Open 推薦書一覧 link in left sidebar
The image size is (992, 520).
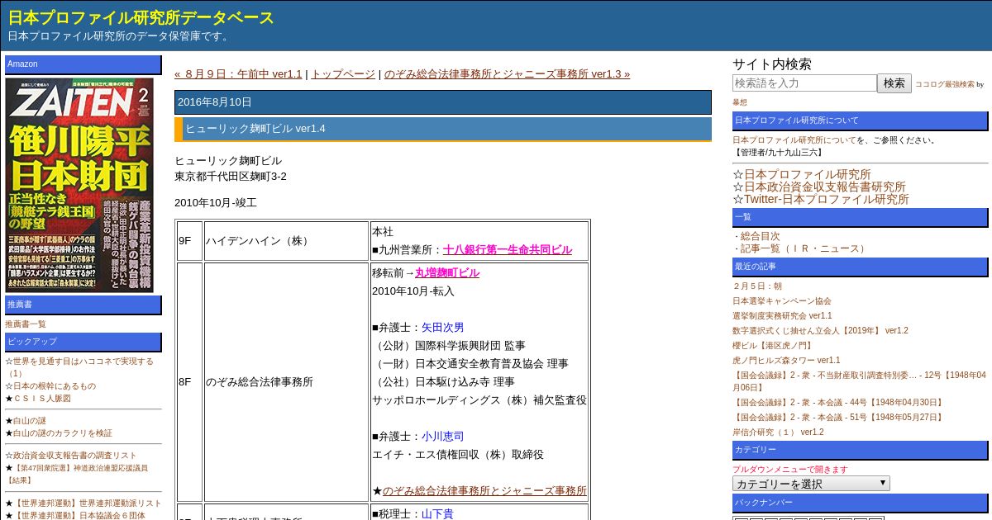26,324
